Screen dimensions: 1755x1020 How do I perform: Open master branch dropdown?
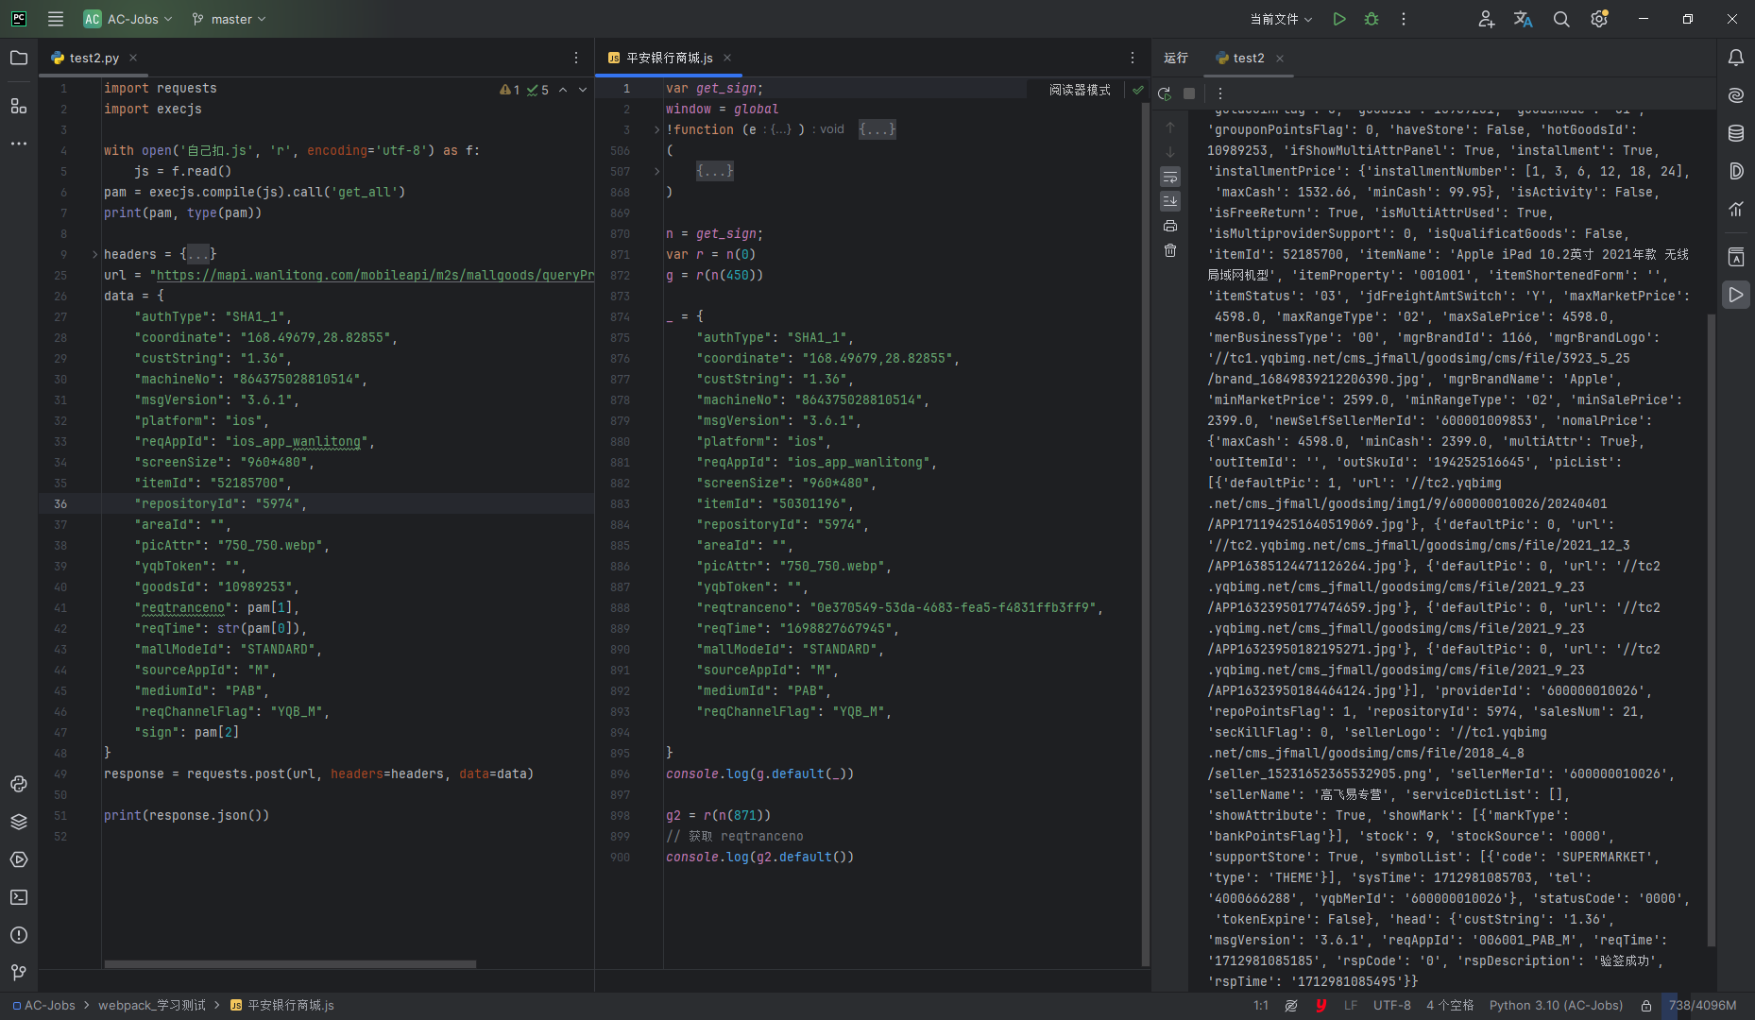point(229,19)
